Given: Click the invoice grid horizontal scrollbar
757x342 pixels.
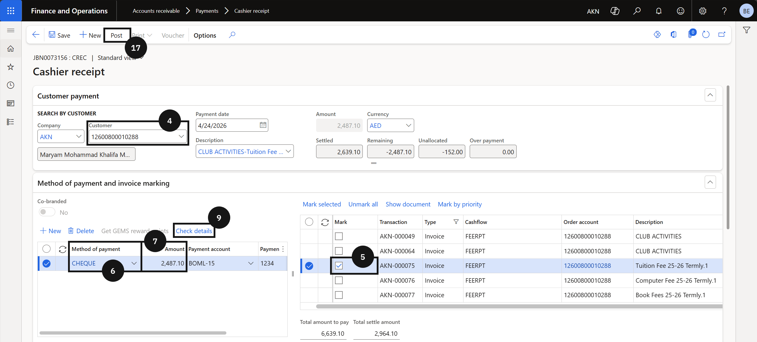Looking at the screenshot, I should (519, 306).
